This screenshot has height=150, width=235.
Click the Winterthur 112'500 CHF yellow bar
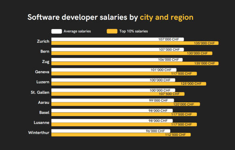[x=121, y=135]
